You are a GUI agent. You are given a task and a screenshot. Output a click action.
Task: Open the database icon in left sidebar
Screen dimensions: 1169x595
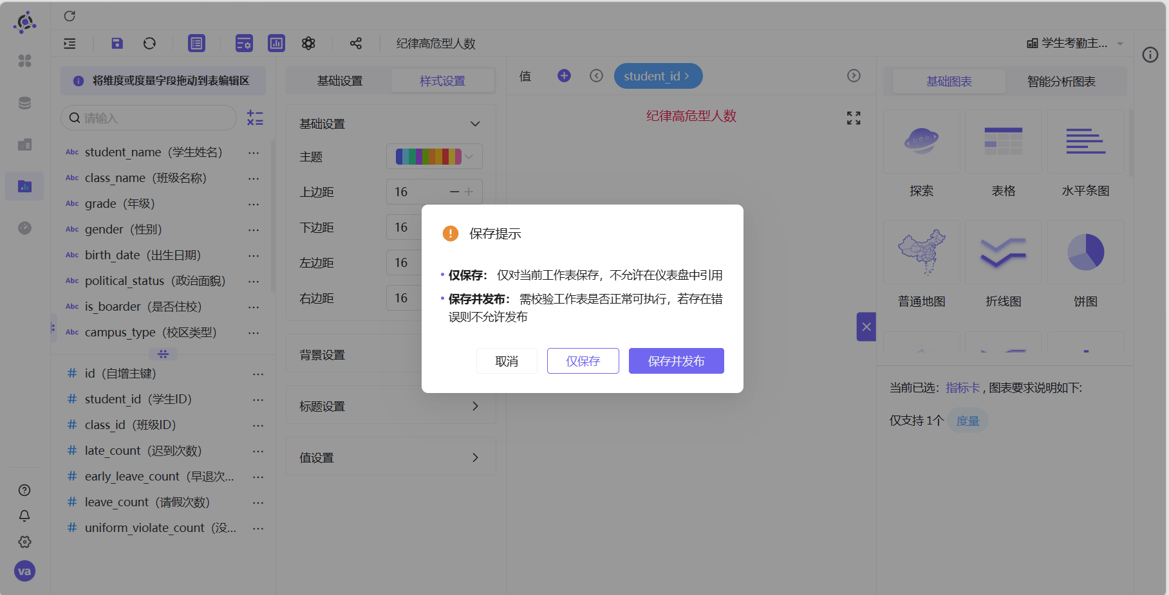(x=24, y=103)
